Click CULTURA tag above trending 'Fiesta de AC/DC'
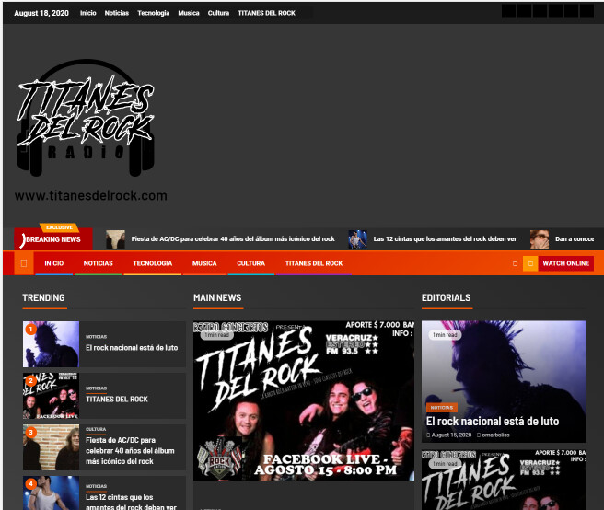Screen dimensions: 604x510 (96, 429)
